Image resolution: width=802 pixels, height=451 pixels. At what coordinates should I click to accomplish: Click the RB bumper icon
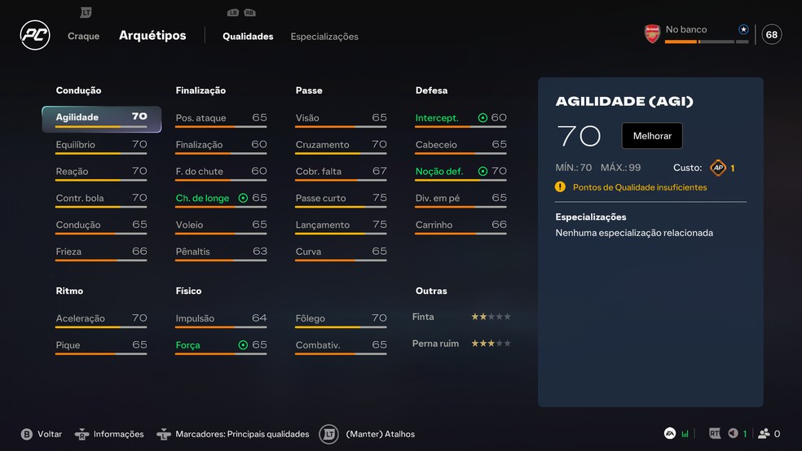(249, 13)
